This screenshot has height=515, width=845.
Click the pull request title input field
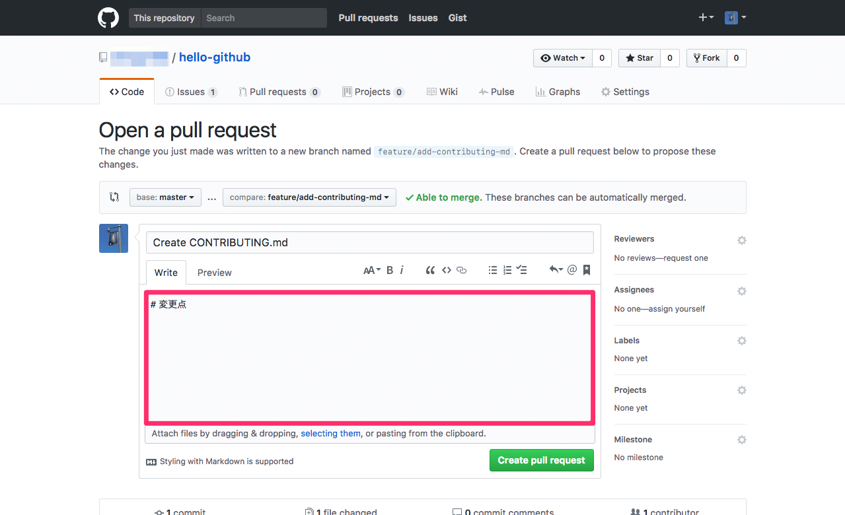click(369, 242)
